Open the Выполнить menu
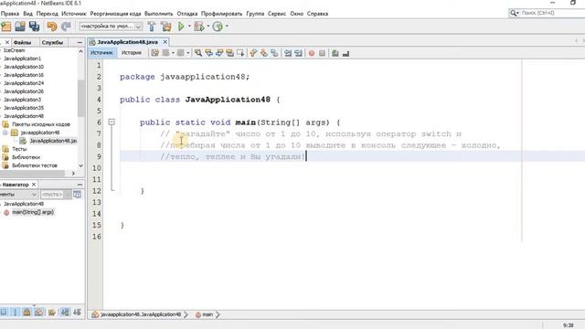Screen dimensions: 585x329 (158, 14)
